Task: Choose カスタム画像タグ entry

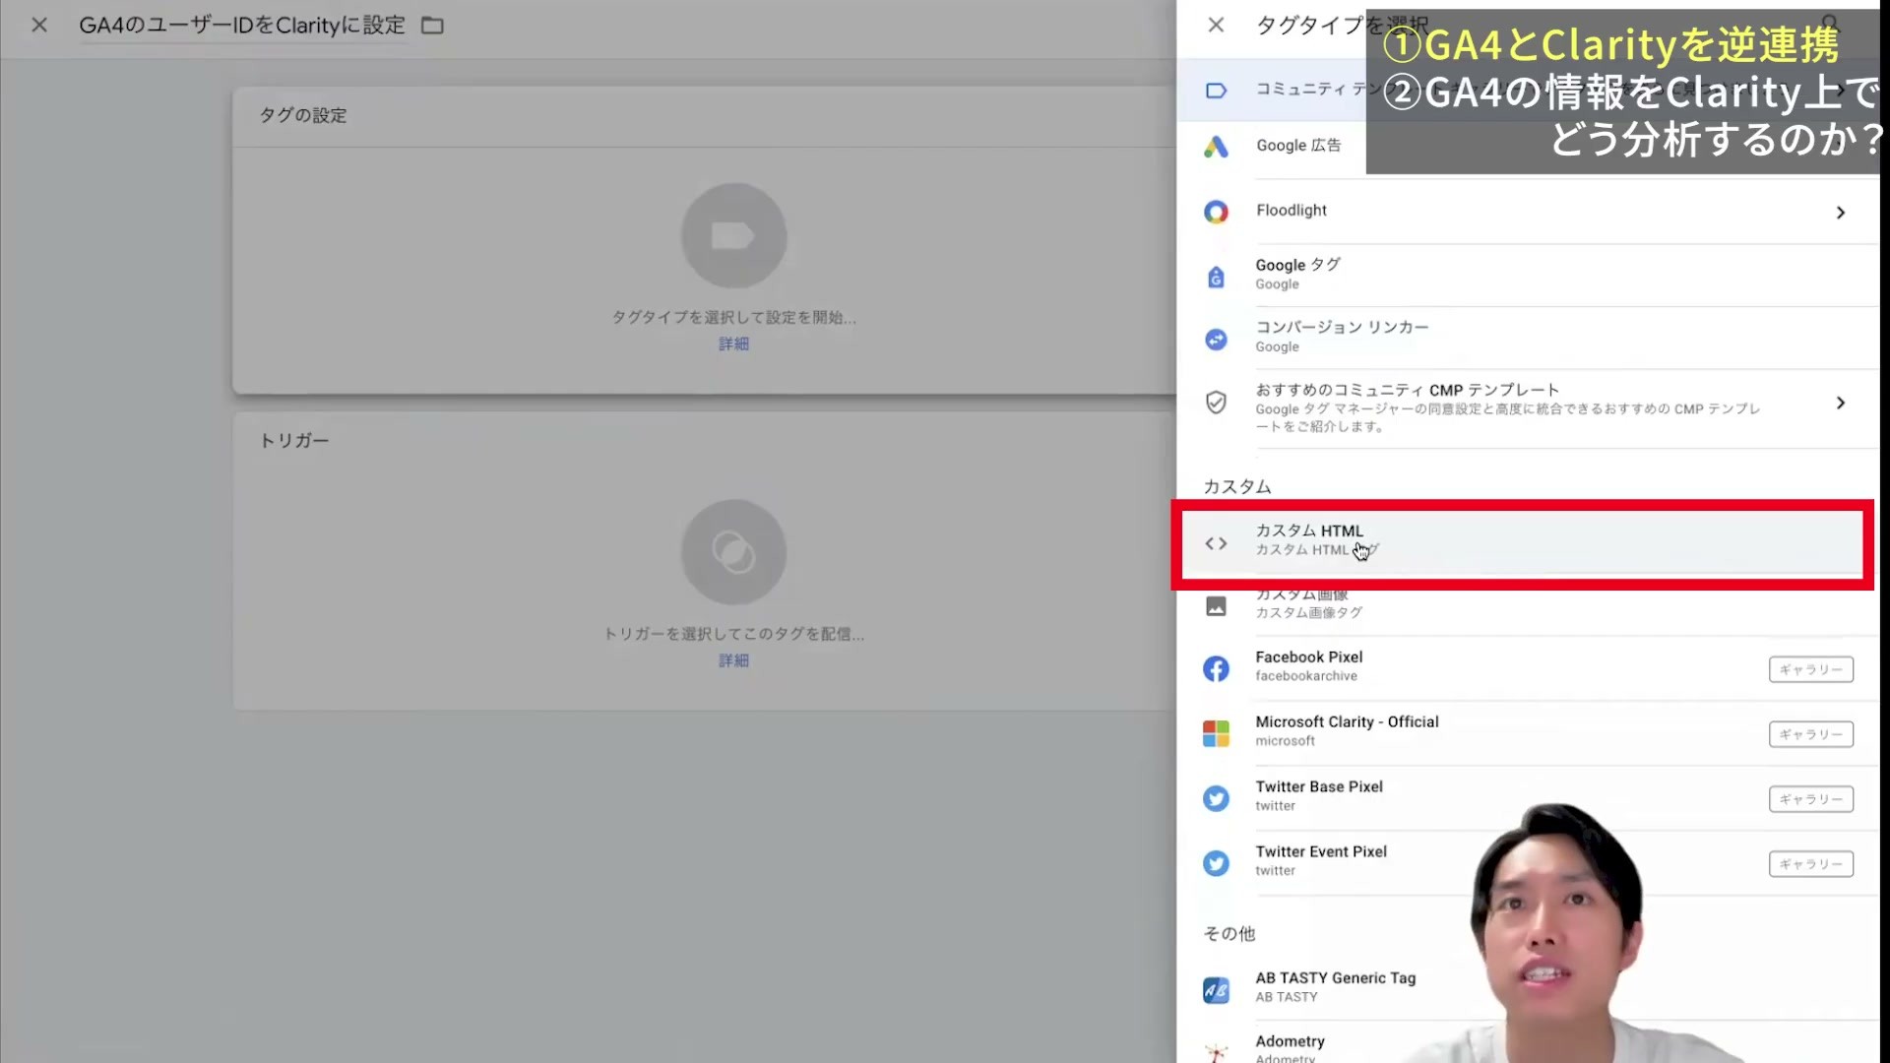Action: pos(1526,605)
